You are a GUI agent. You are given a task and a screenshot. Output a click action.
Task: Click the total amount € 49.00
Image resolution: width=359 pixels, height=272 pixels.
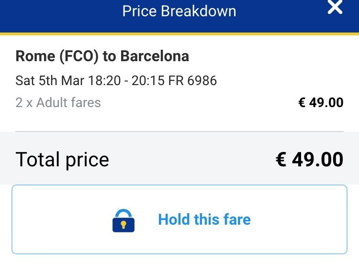310,160
